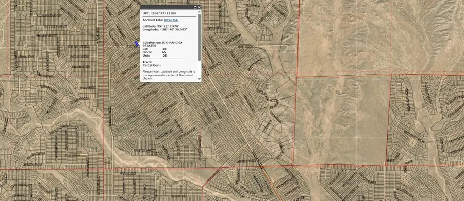464x201 pixels.
Task: Maximize the parcel info popup
Action: (195, 7)
